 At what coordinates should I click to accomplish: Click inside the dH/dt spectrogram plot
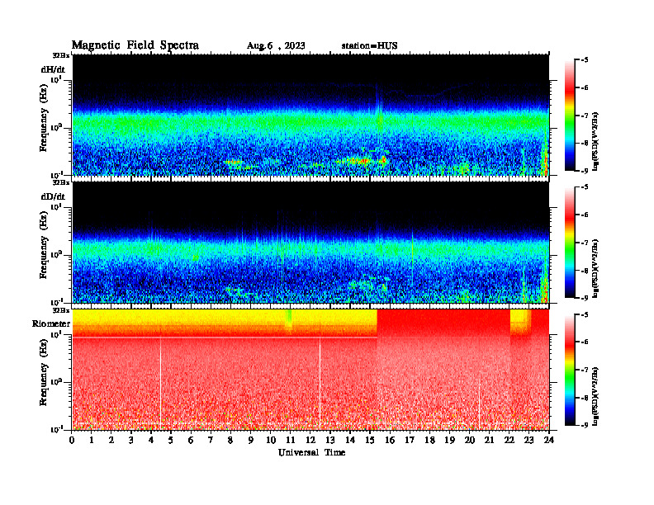pyautogui.click(x=310, y=115)
